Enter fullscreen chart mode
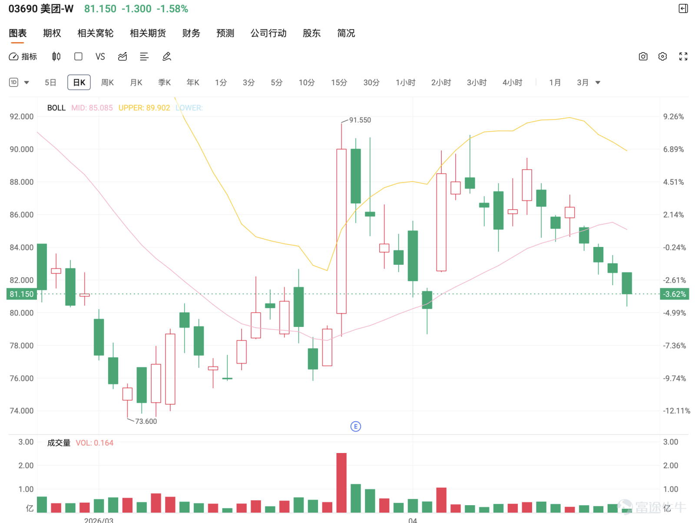Image resolution: width=695 pixels, height=523 pixels. 683,57
